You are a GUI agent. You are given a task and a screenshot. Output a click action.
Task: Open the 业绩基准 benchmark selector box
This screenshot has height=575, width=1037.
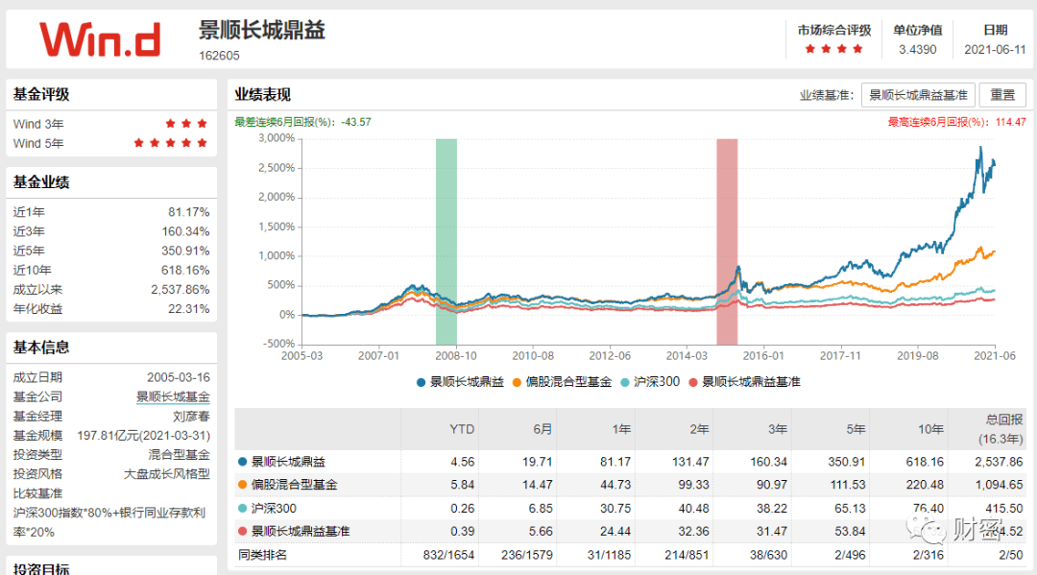coord(917,95)
